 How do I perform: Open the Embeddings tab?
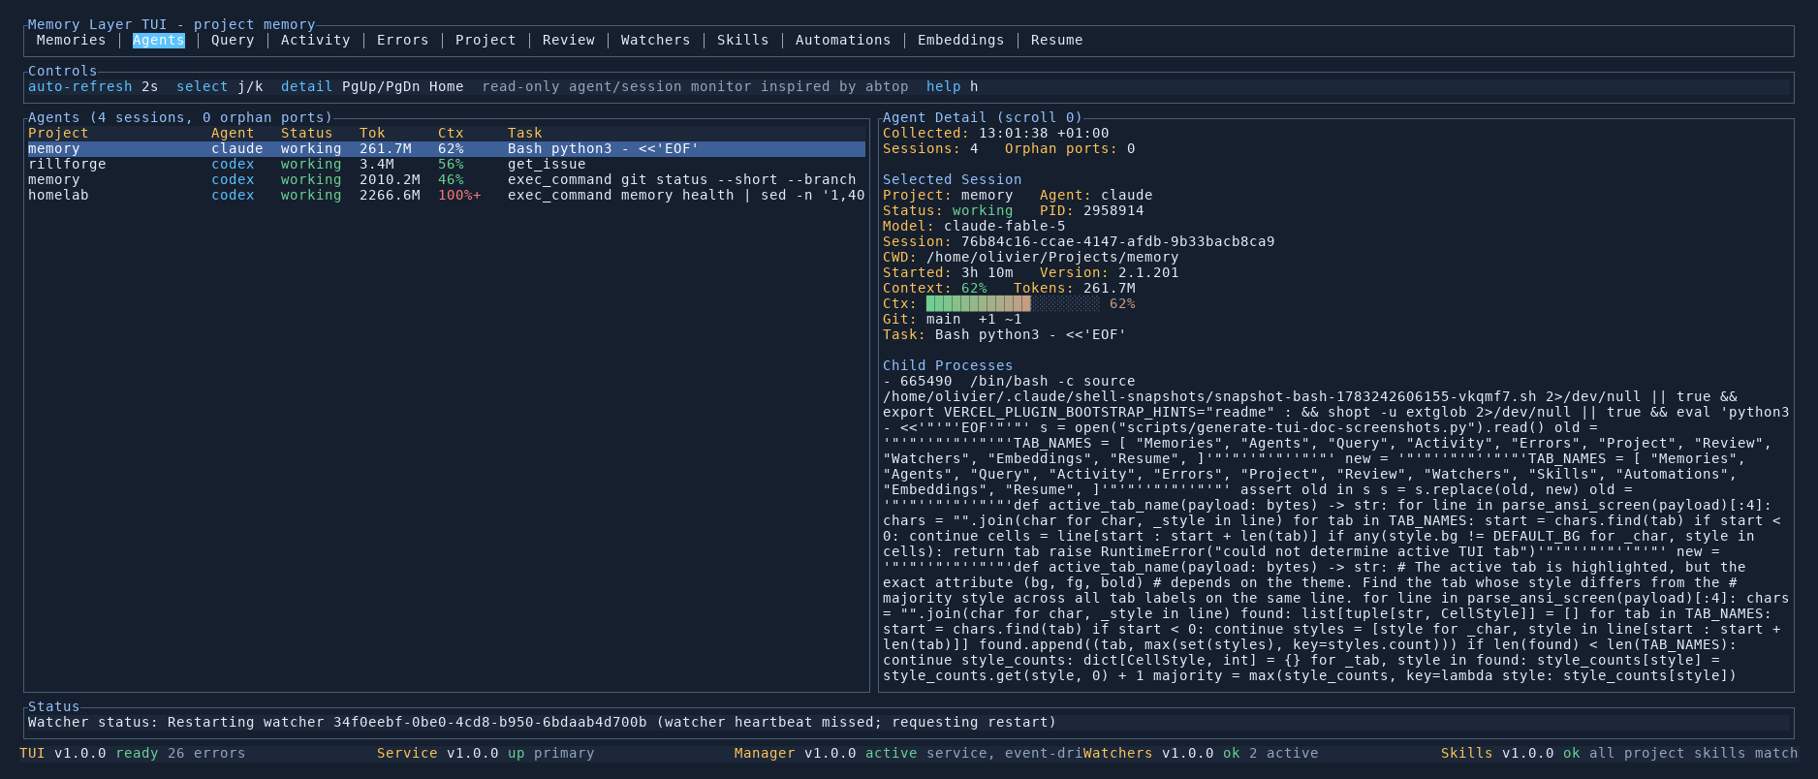click(961, 40)
